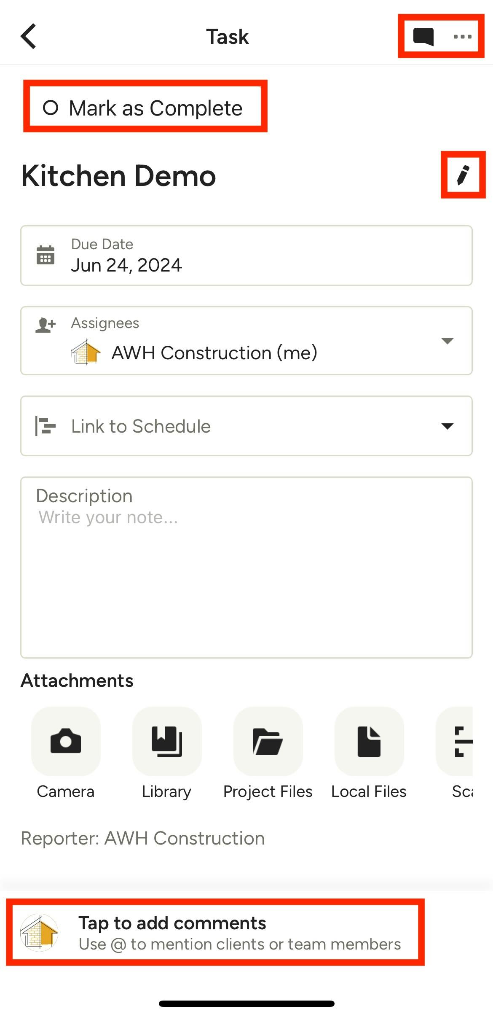
Task: Click the calendar icon in Due Date
Action: pyautogui.click(x=46, y=255)
